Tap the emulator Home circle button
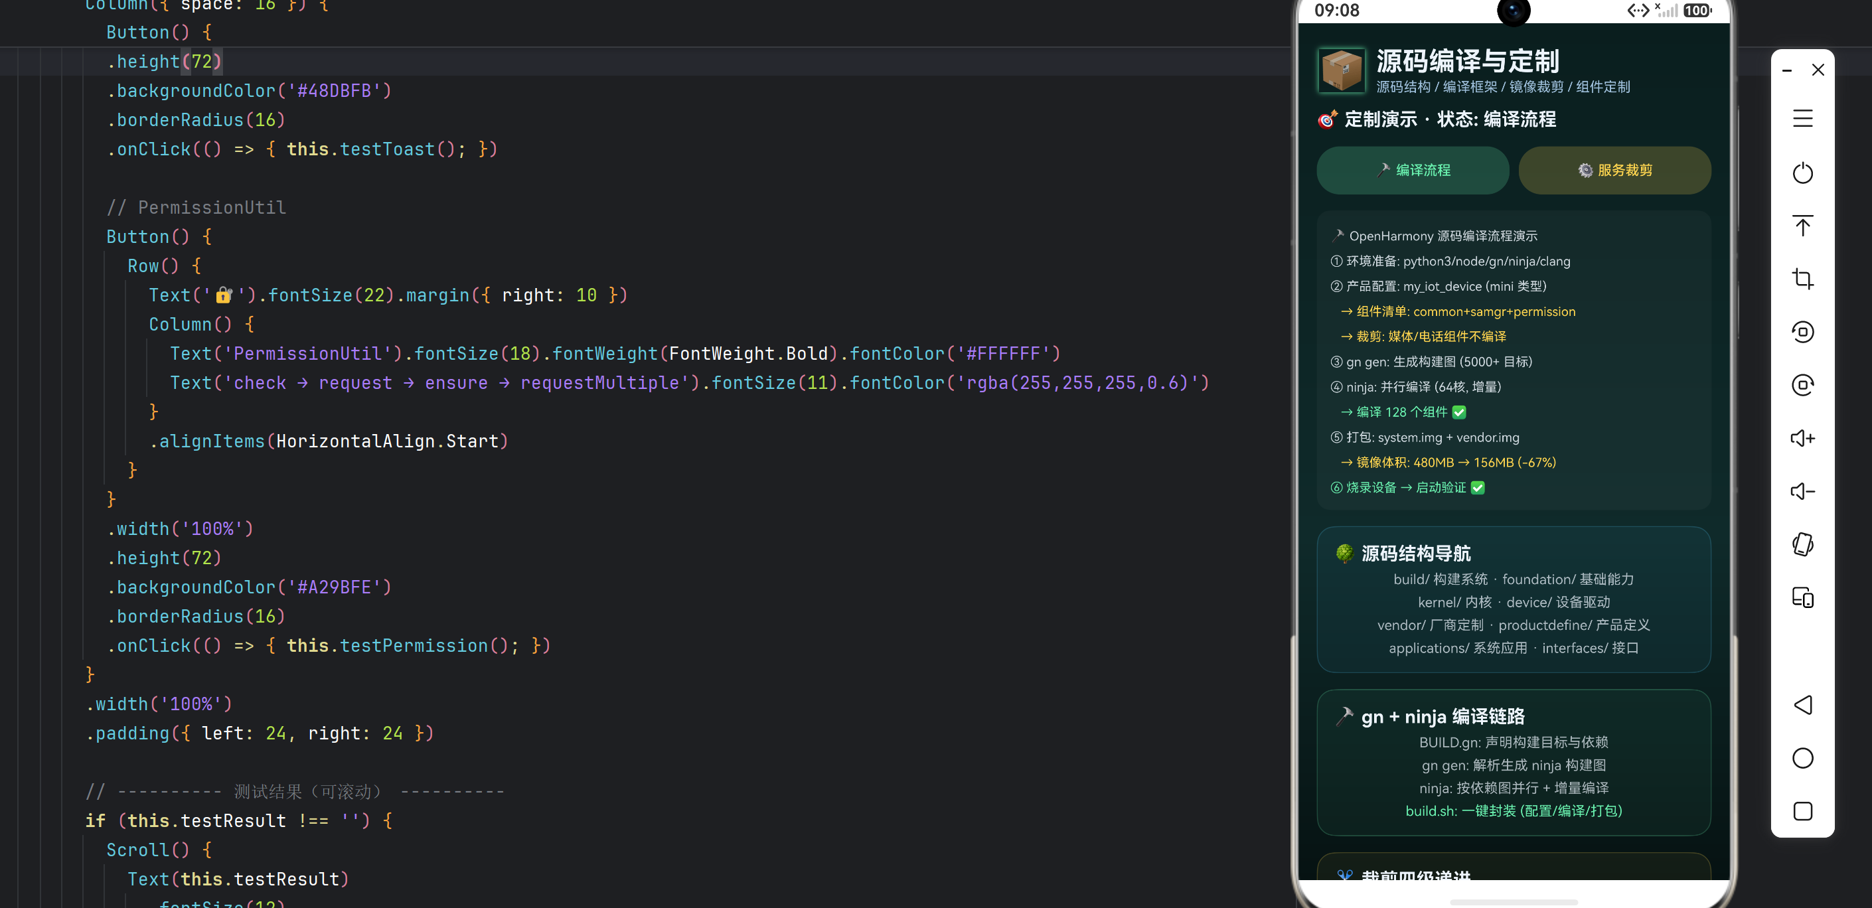 [1802, 757]
